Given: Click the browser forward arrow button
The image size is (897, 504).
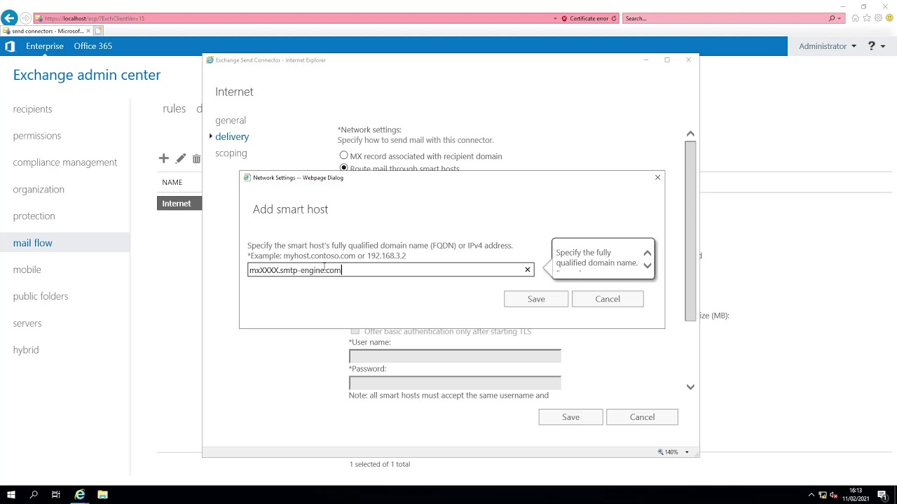Looking at the screenshot, I should 26,18.
